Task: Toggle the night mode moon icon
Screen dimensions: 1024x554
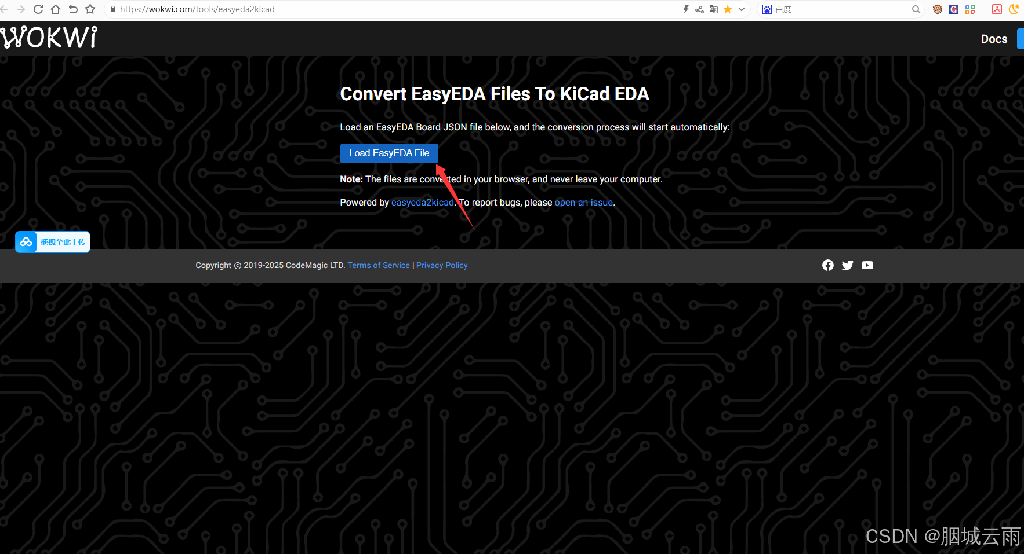Action: 1014,9
